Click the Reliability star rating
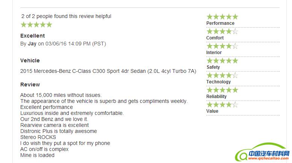Viewport: 292px width, 163px height. (x=222, y=90)
